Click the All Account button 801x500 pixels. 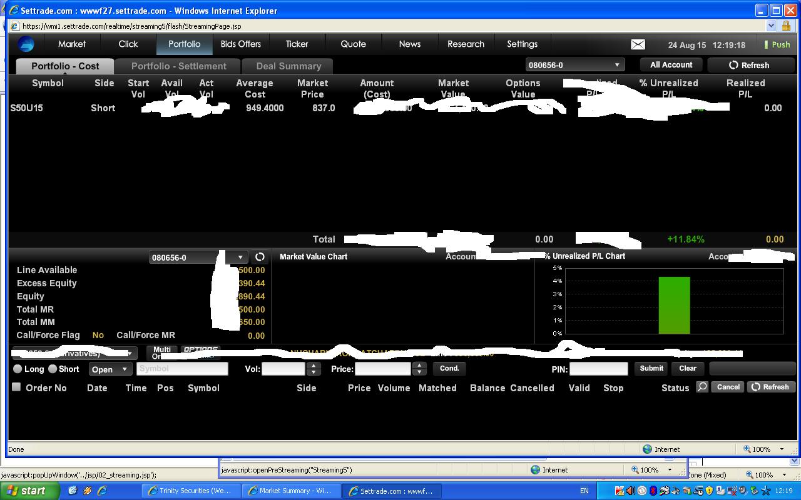click(x=671, y=65)
